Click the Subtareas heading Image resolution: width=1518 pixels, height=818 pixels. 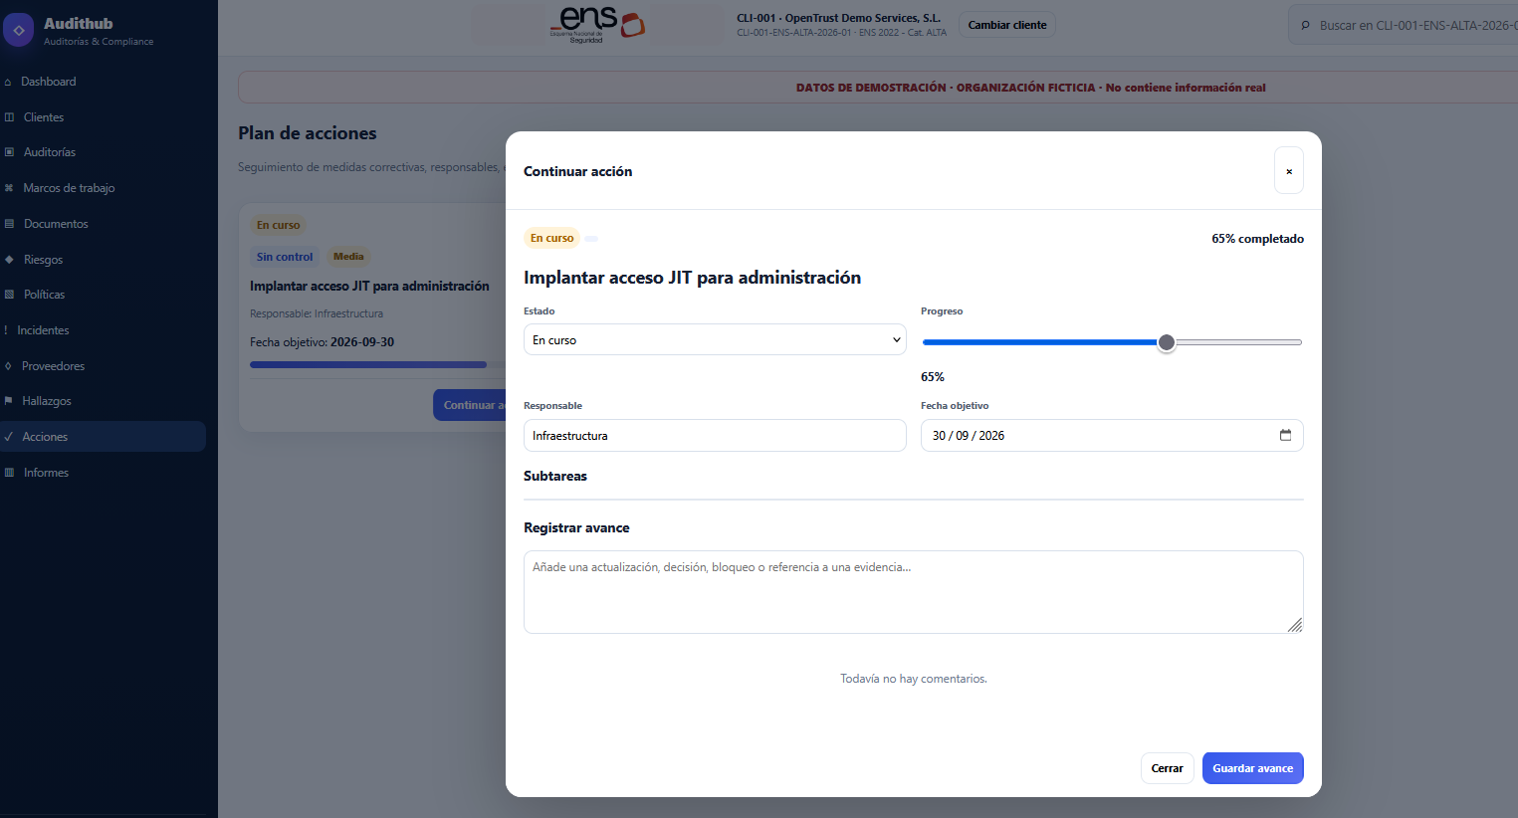[555, 476]
